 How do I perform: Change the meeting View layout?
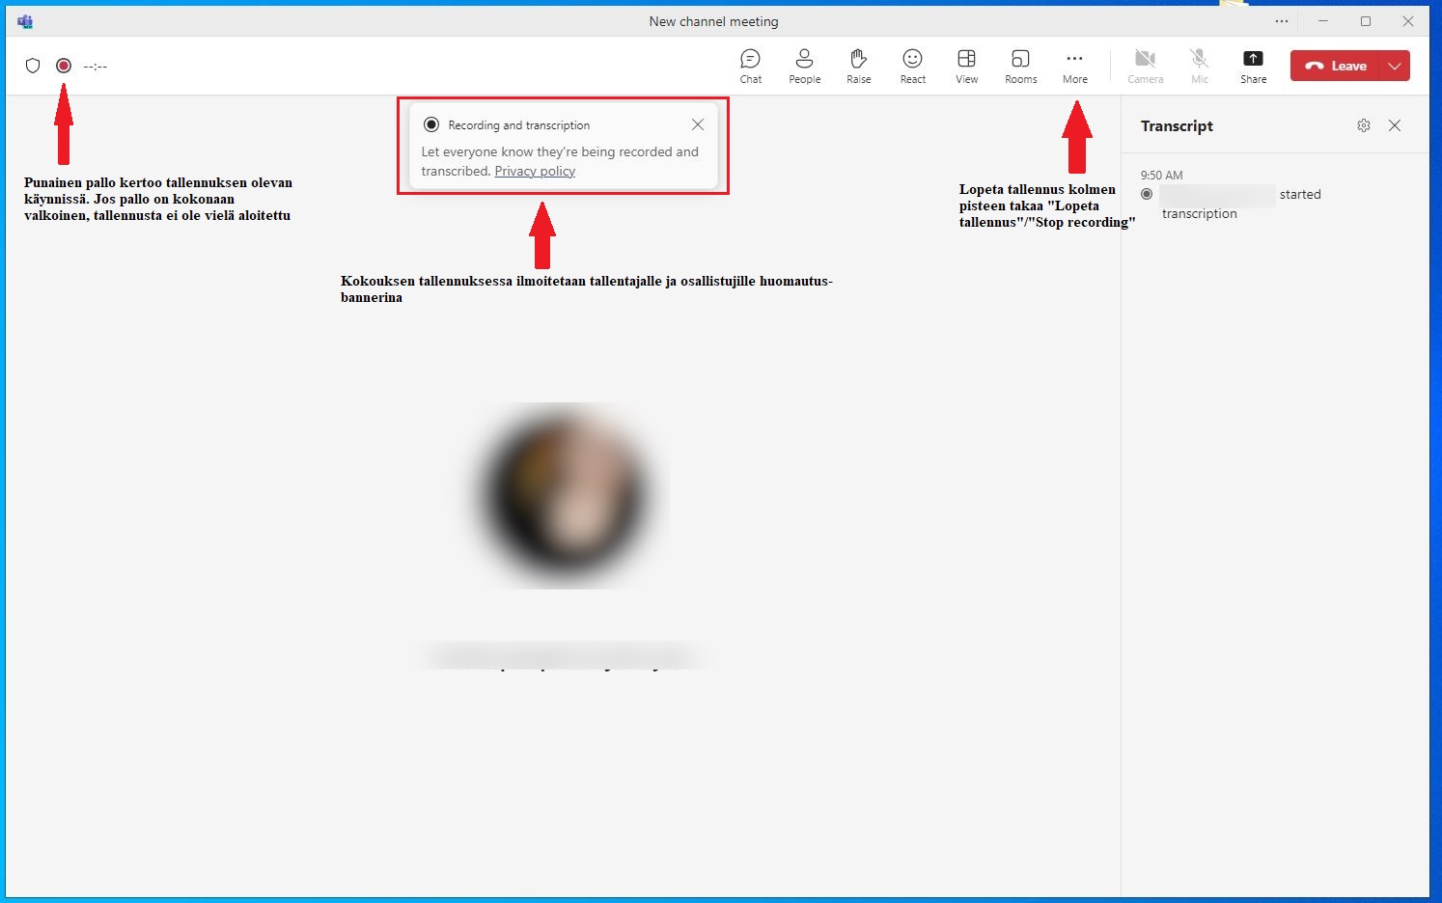tap(966, 66)
